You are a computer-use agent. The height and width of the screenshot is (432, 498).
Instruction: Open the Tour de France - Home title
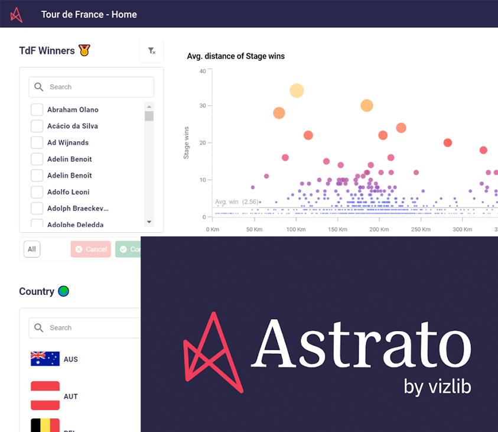[x=89, y=14]
